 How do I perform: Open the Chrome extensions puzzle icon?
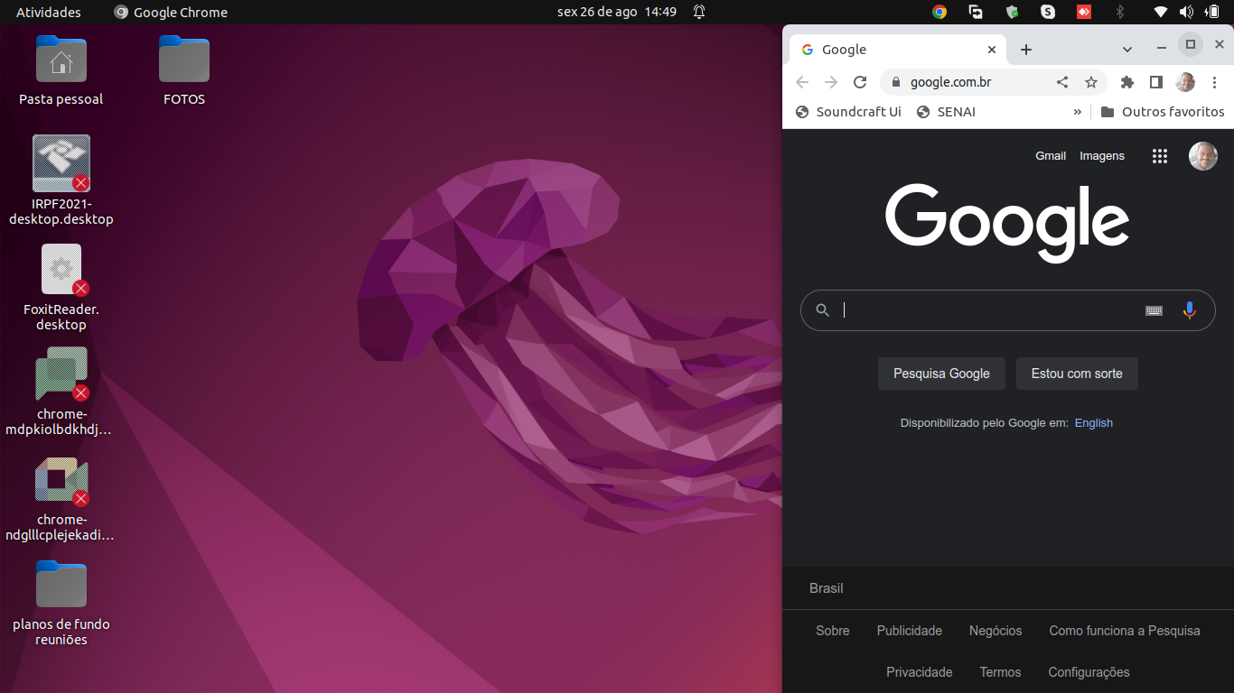(1126, 82)
